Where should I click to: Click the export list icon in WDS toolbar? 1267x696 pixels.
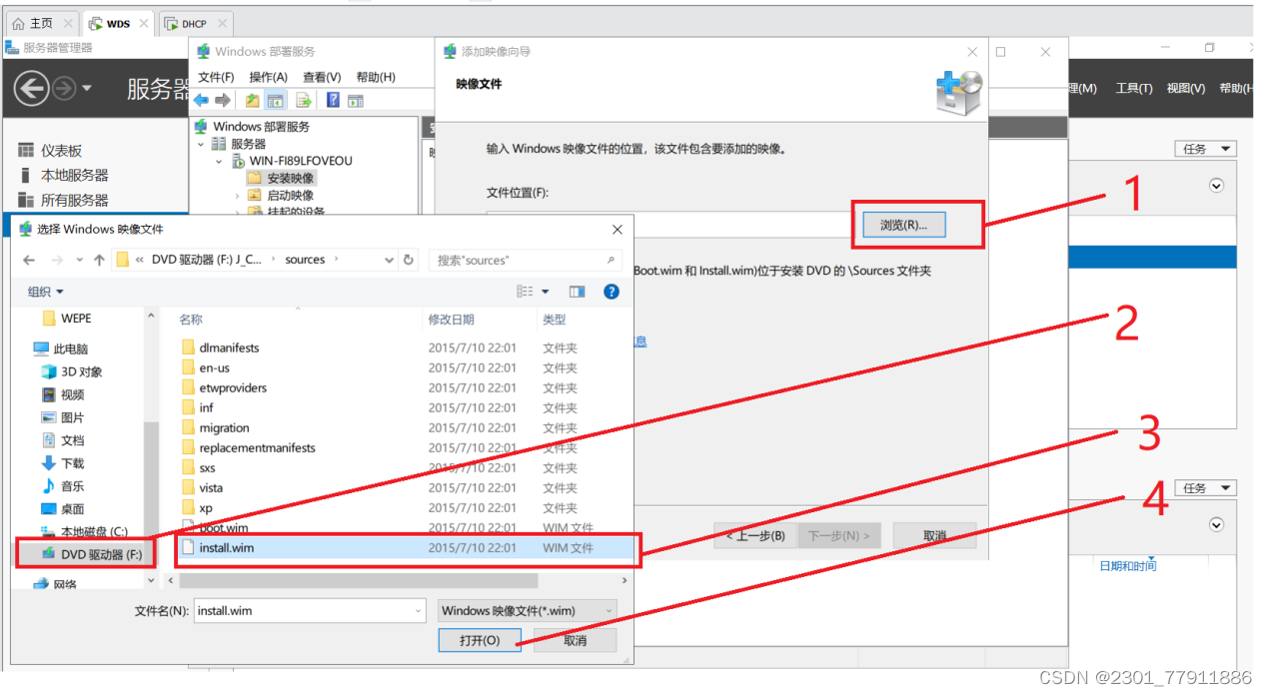[303, 100]
